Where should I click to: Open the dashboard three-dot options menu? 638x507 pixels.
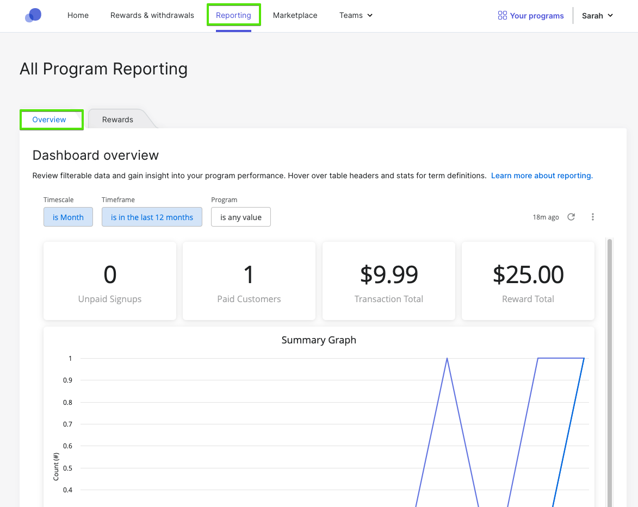pyautogui.click(x=593, y=217)
